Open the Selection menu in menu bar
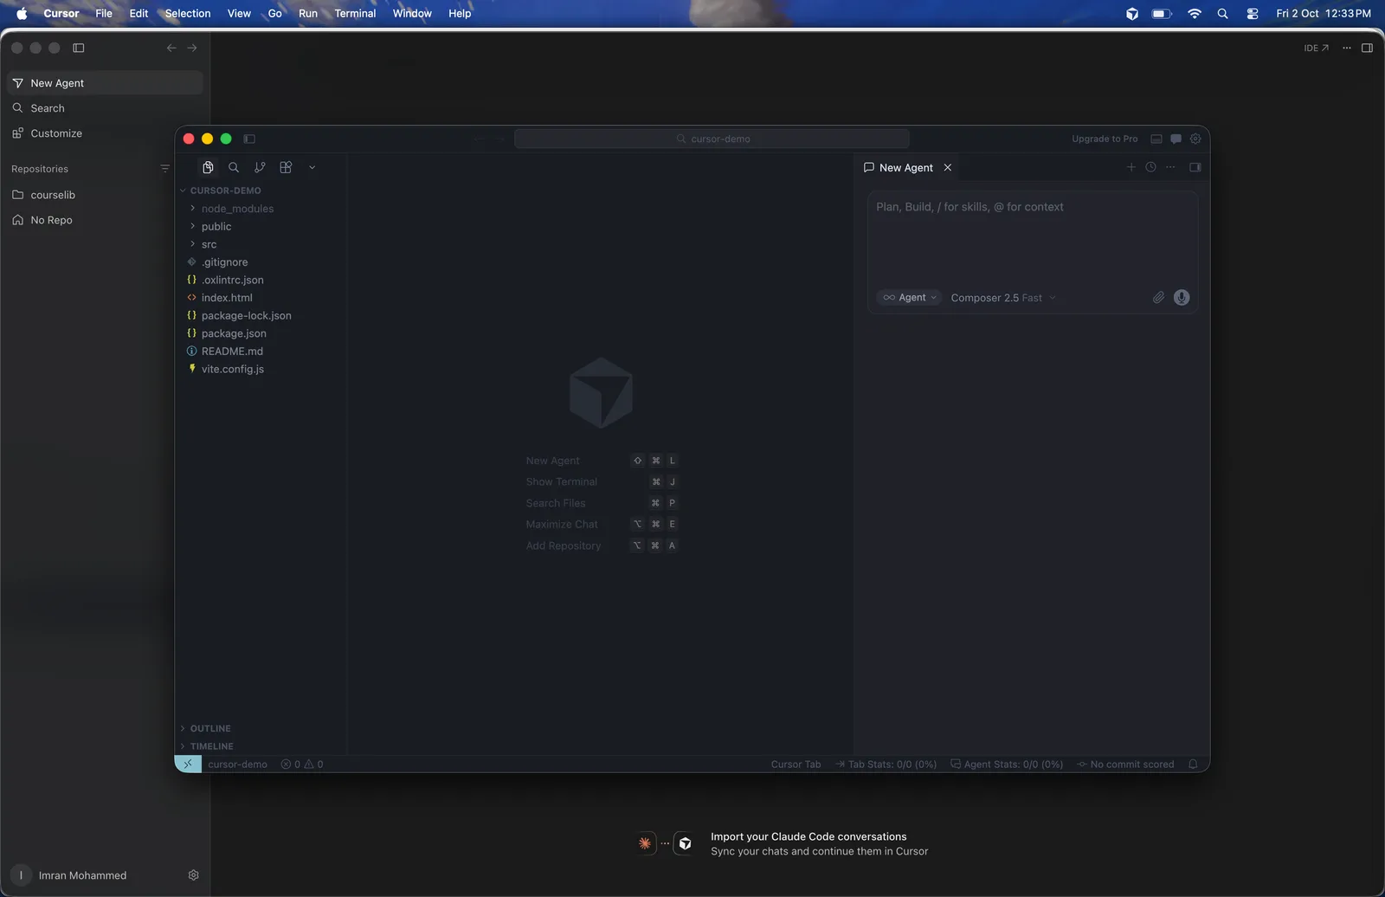 pos(188,13)
